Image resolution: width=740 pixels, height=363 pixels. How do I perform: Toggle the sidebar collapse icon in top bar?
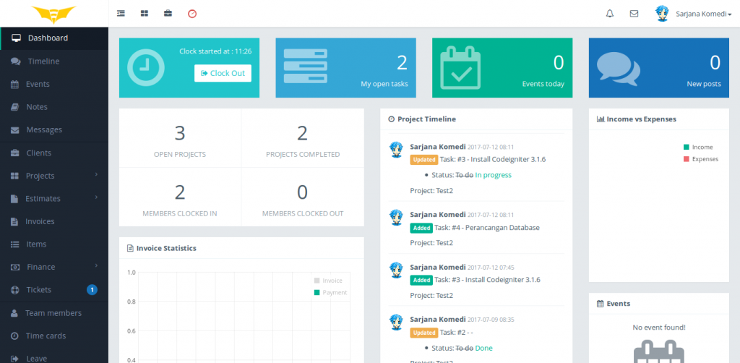click(x=121, y=13)
